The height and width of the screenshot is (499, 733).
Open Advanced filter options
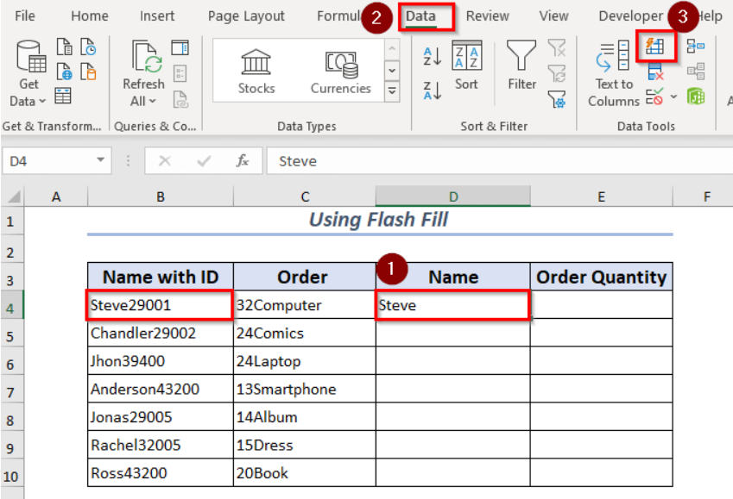(x=557, y=100)
